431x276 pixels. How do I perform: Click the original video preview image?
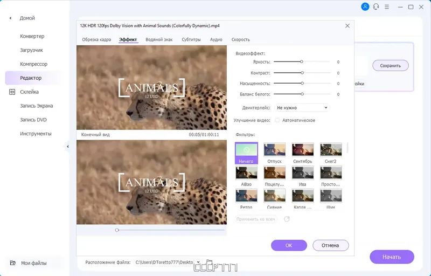pyautogui.click(x=151, y=87)
